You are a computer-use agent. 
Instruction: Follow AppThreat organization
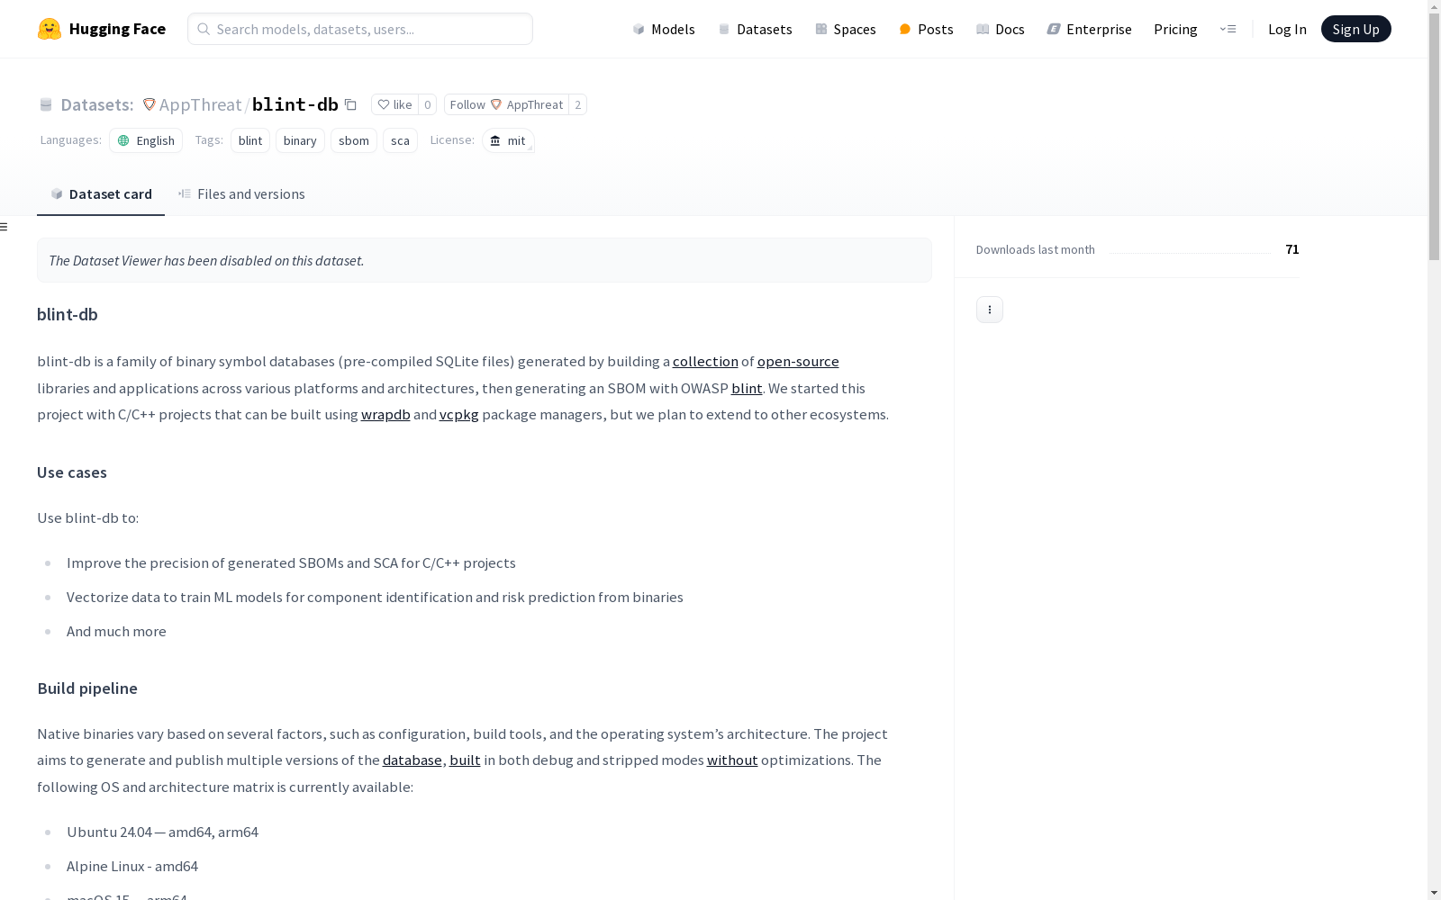click(506, 104)
